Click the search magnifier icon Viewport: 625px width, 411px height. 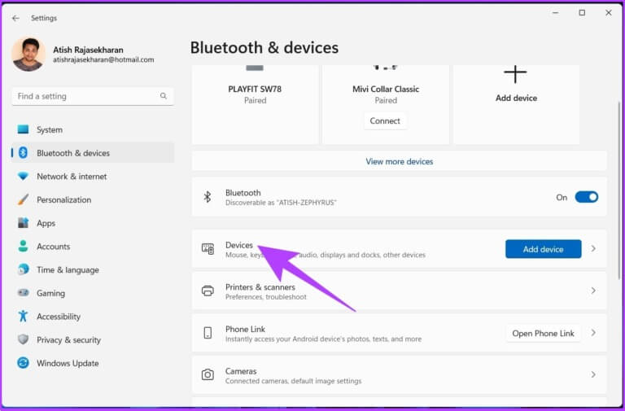tap(164, 96)
